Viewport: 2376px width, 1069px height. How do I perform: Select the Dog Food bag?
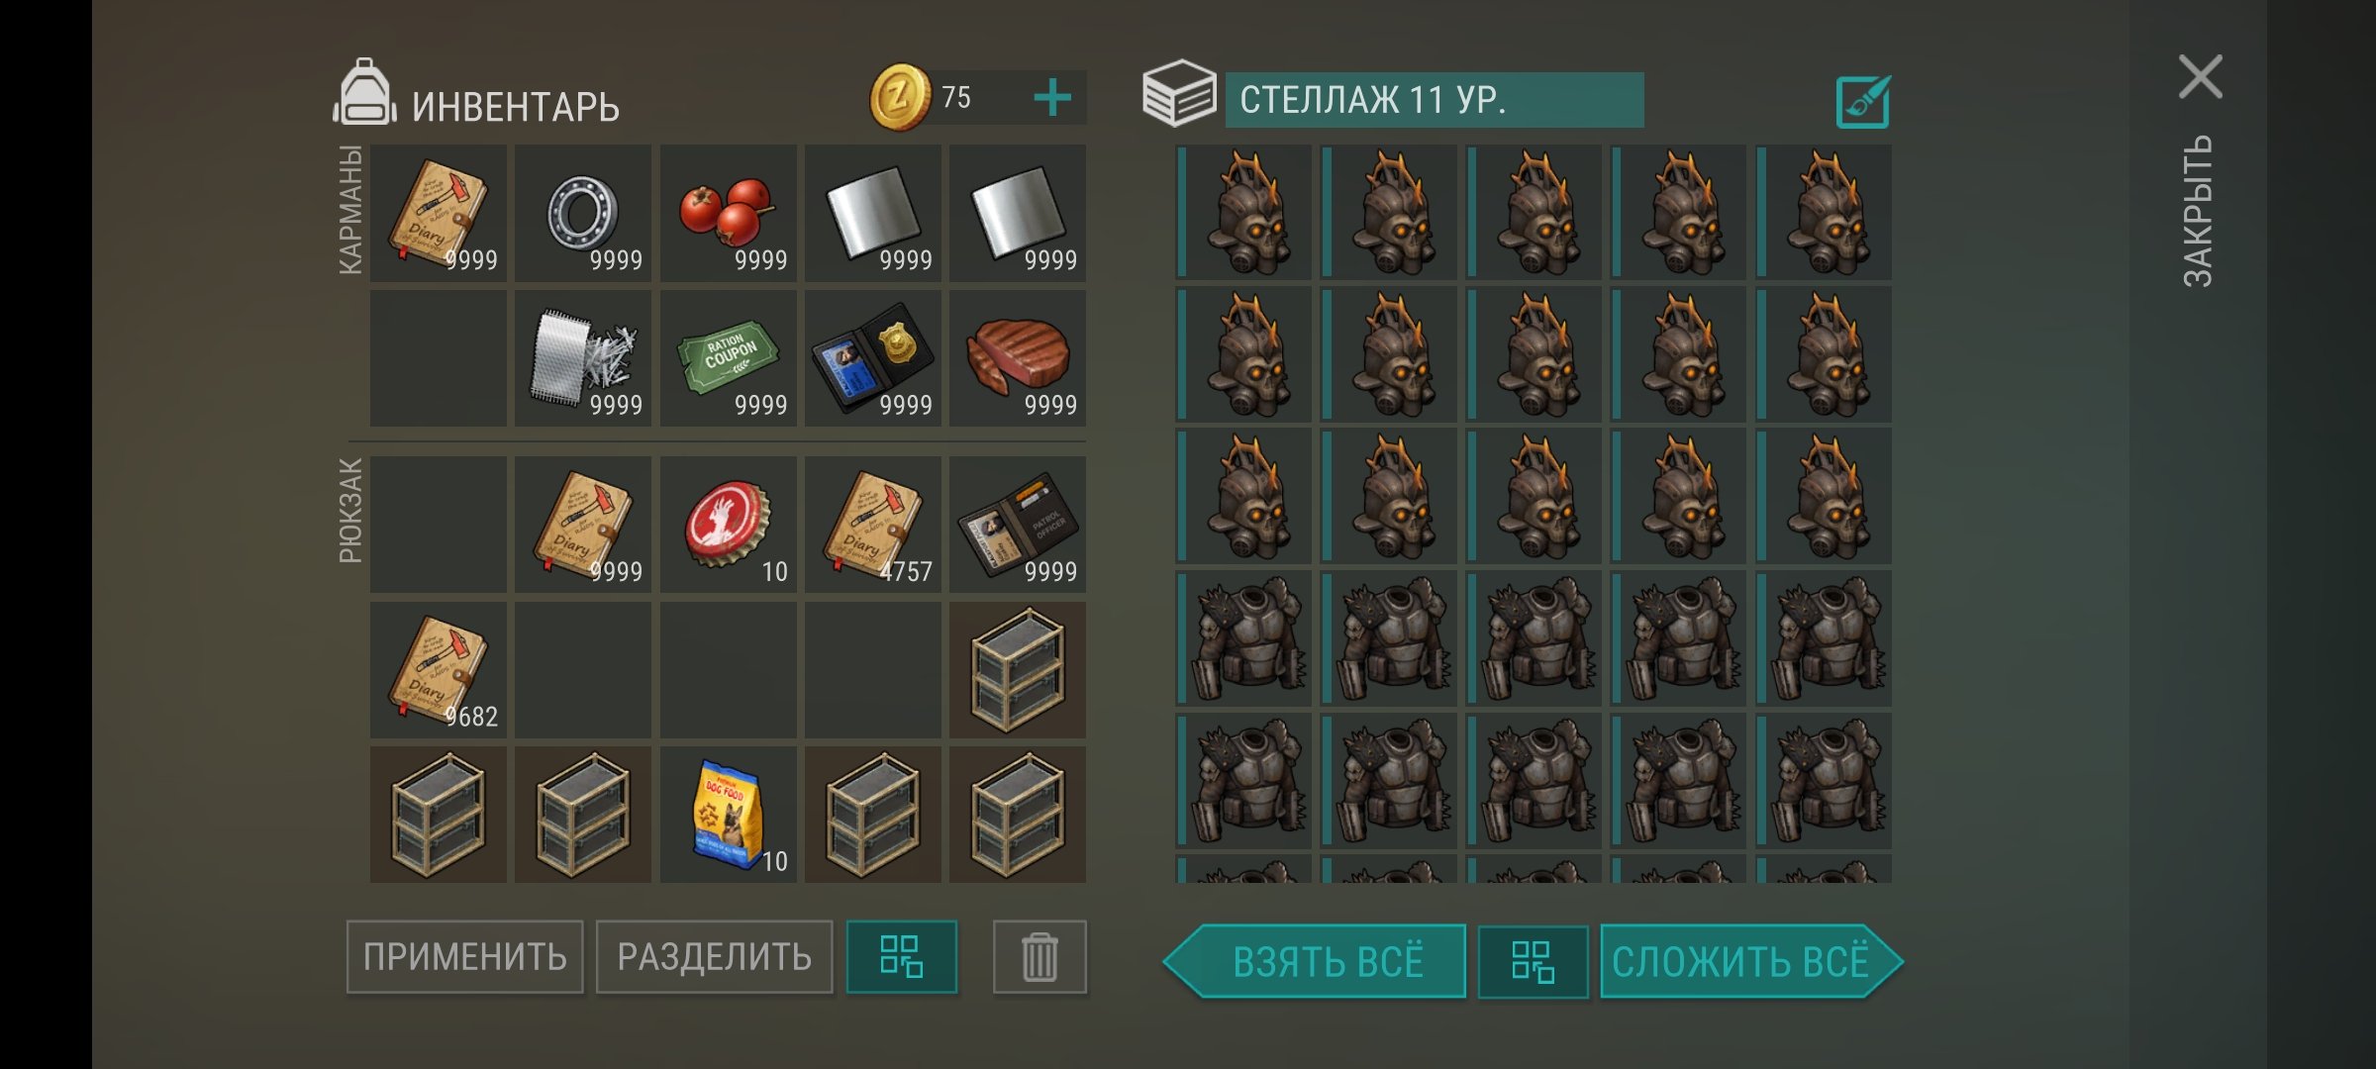click(x=728, y=815)
